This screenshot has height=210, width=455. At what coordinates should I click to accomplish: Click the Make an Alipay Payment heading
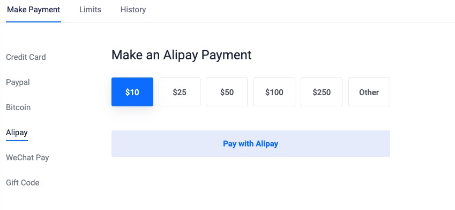coord(181,55)
